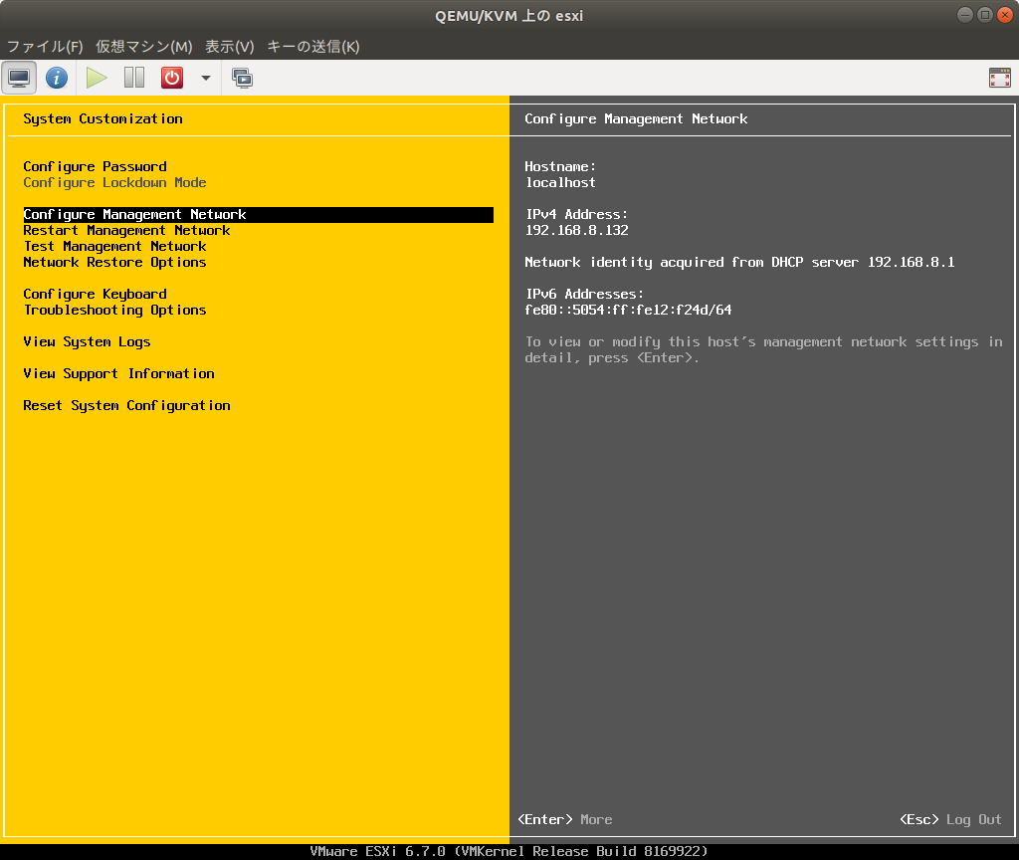Select Restart Management Network entry
The height and width of the screenshot is (860, 1019).
[x=126, y=230]
